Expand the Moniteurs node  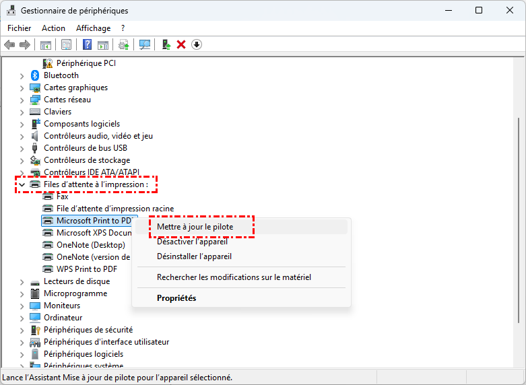pyautogui.click(x=22, y=306)
